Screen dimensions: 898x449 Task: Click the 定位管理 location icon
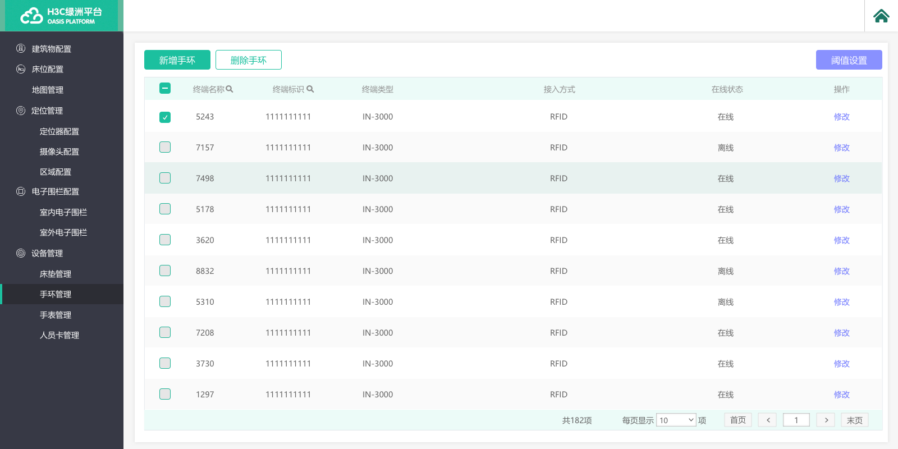click(21, 111)
